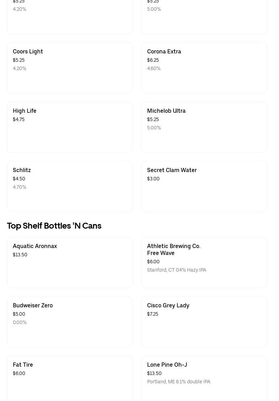Choose the Budweiser Zero item
279x401 pixels.
pyautogui.click(x=70, y=322)
